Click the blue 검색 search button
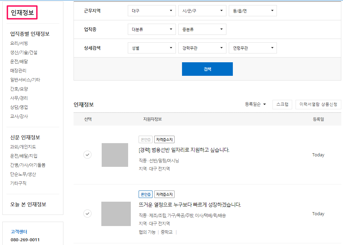The width and height of the screenshot is (343, 245). point(207,69)
